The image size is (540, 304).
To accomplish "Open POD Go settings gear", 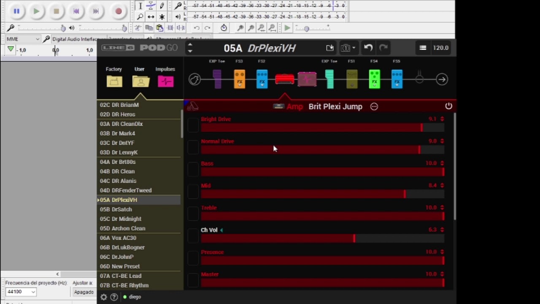I will (x=104, y=297).
